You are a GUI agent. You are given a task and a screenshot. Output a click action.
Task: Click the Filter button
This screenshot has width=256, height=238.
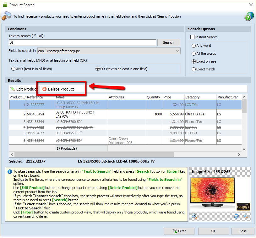(x=179, y=231)
